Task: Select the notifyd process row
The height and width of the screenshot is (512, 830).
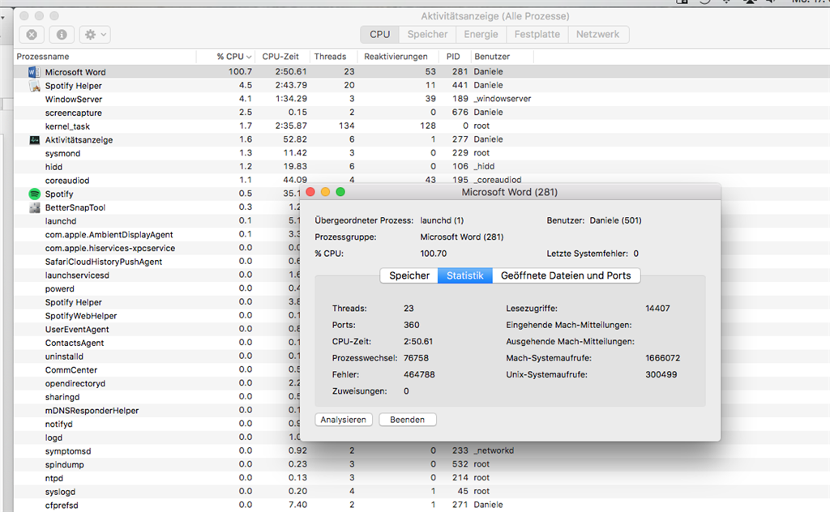Action: click(157, 425)
